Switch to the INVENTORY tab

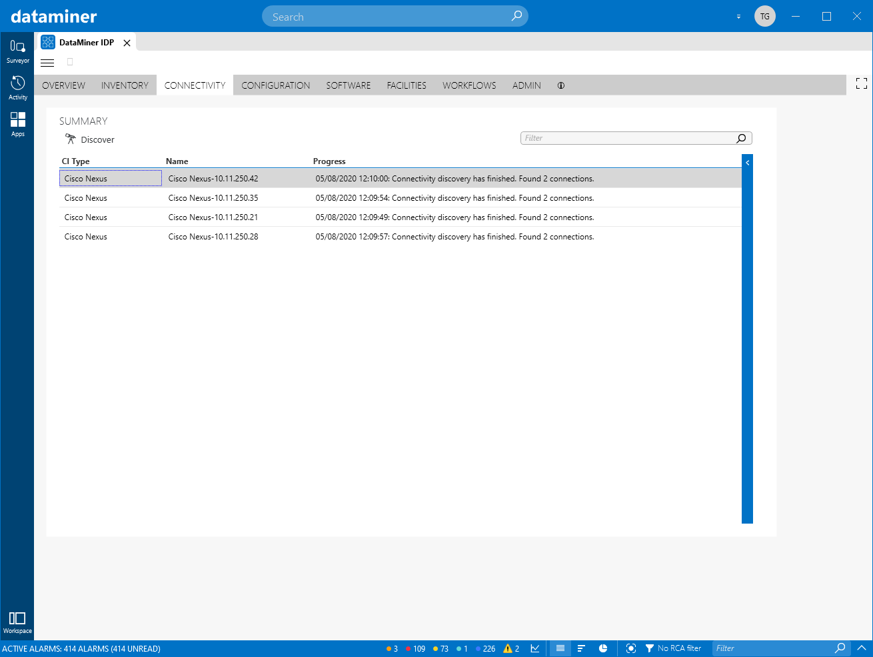tap(125, 85)
